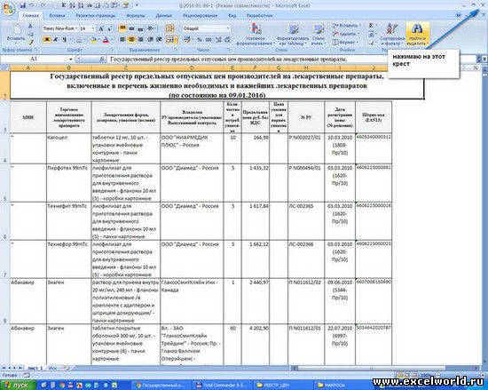Click the AutoSum sigma icon in Editing group

(x=371, y=25)
